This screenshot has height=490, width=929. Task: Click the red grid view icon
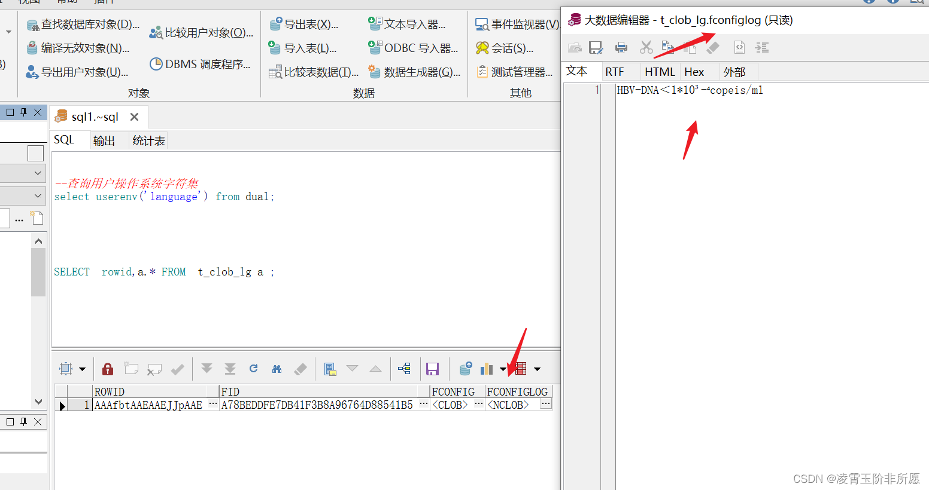pos(520,369)
